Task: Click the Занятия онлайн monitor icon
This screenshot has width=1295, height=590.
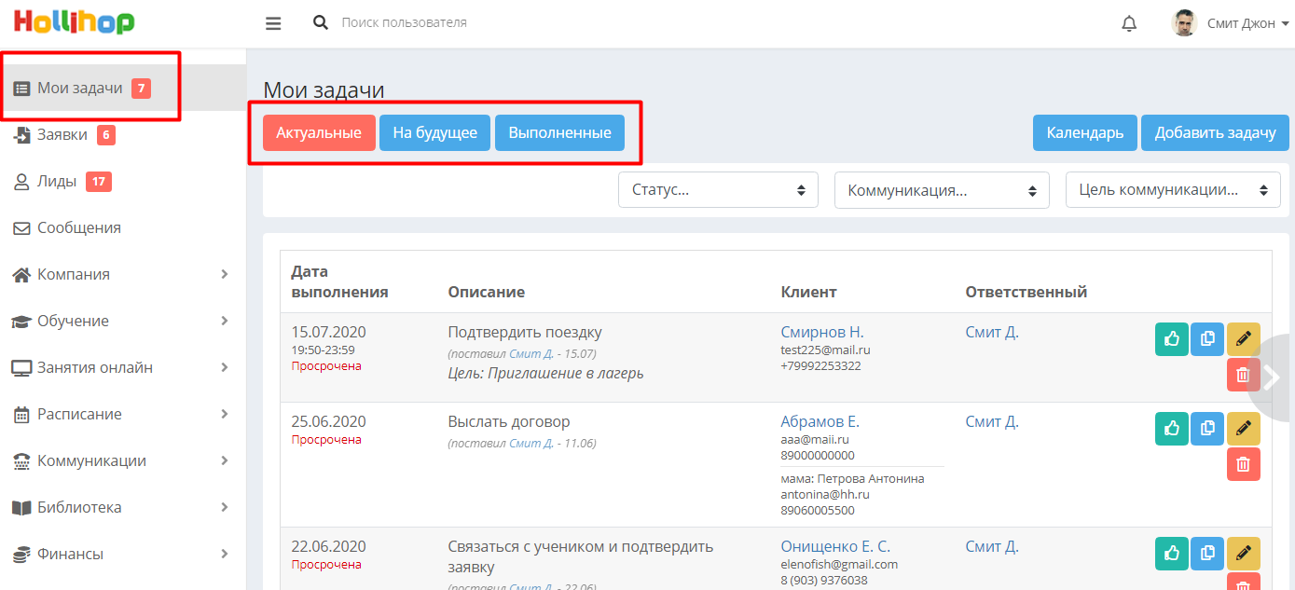Action: 21,368
